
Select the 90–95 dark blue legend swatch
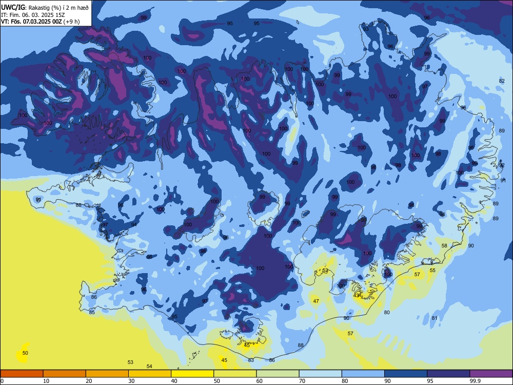[406, 374]
